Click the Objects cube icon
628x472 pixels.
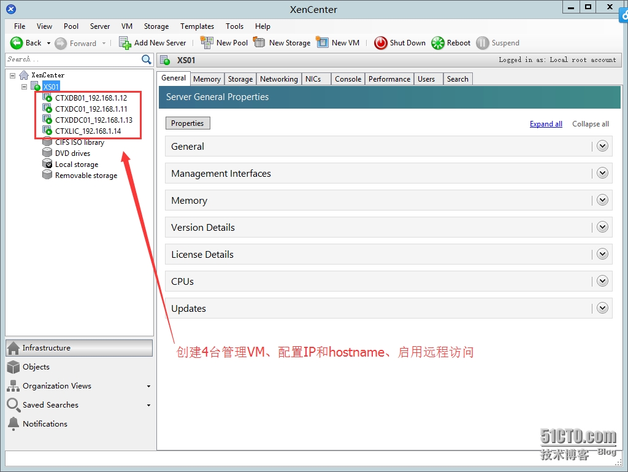[13, 366]
